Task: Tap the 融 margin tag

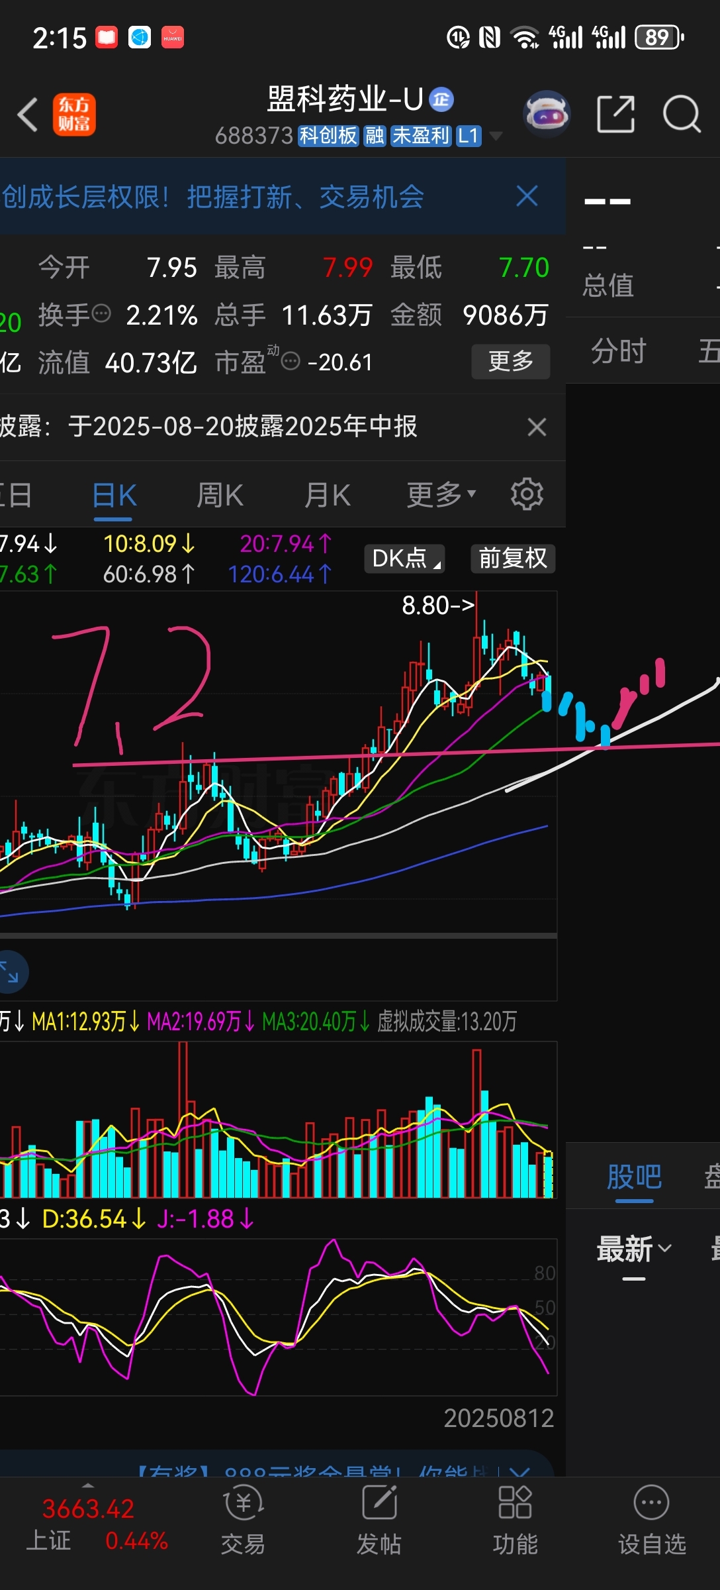Action: pyautogui.click(x=375, y=136)
